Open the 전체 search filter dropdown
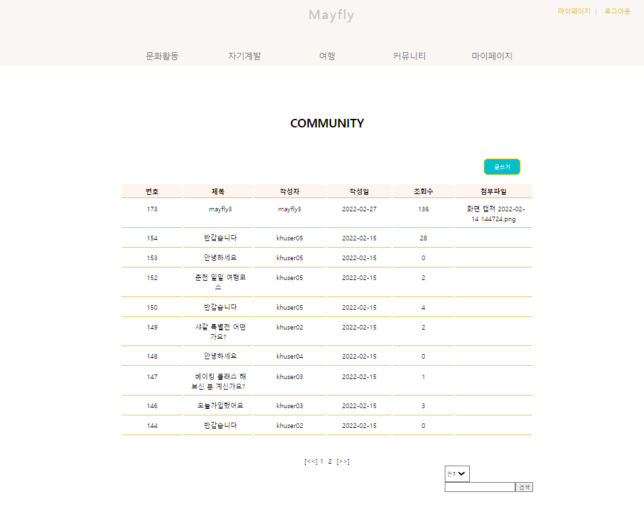644x527 pixels. (457, 474)
